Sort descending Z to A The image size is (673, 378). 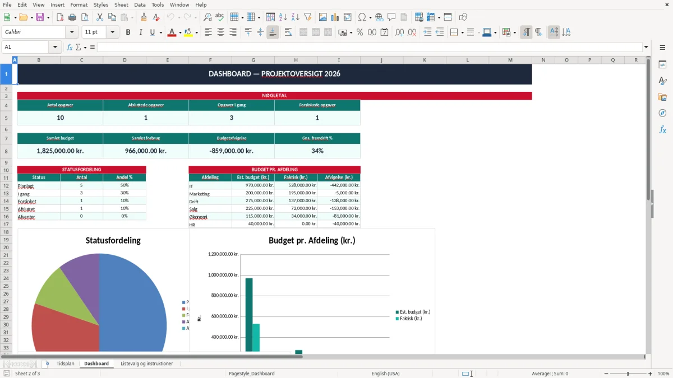pyautogui.click(x=296, y=17)
